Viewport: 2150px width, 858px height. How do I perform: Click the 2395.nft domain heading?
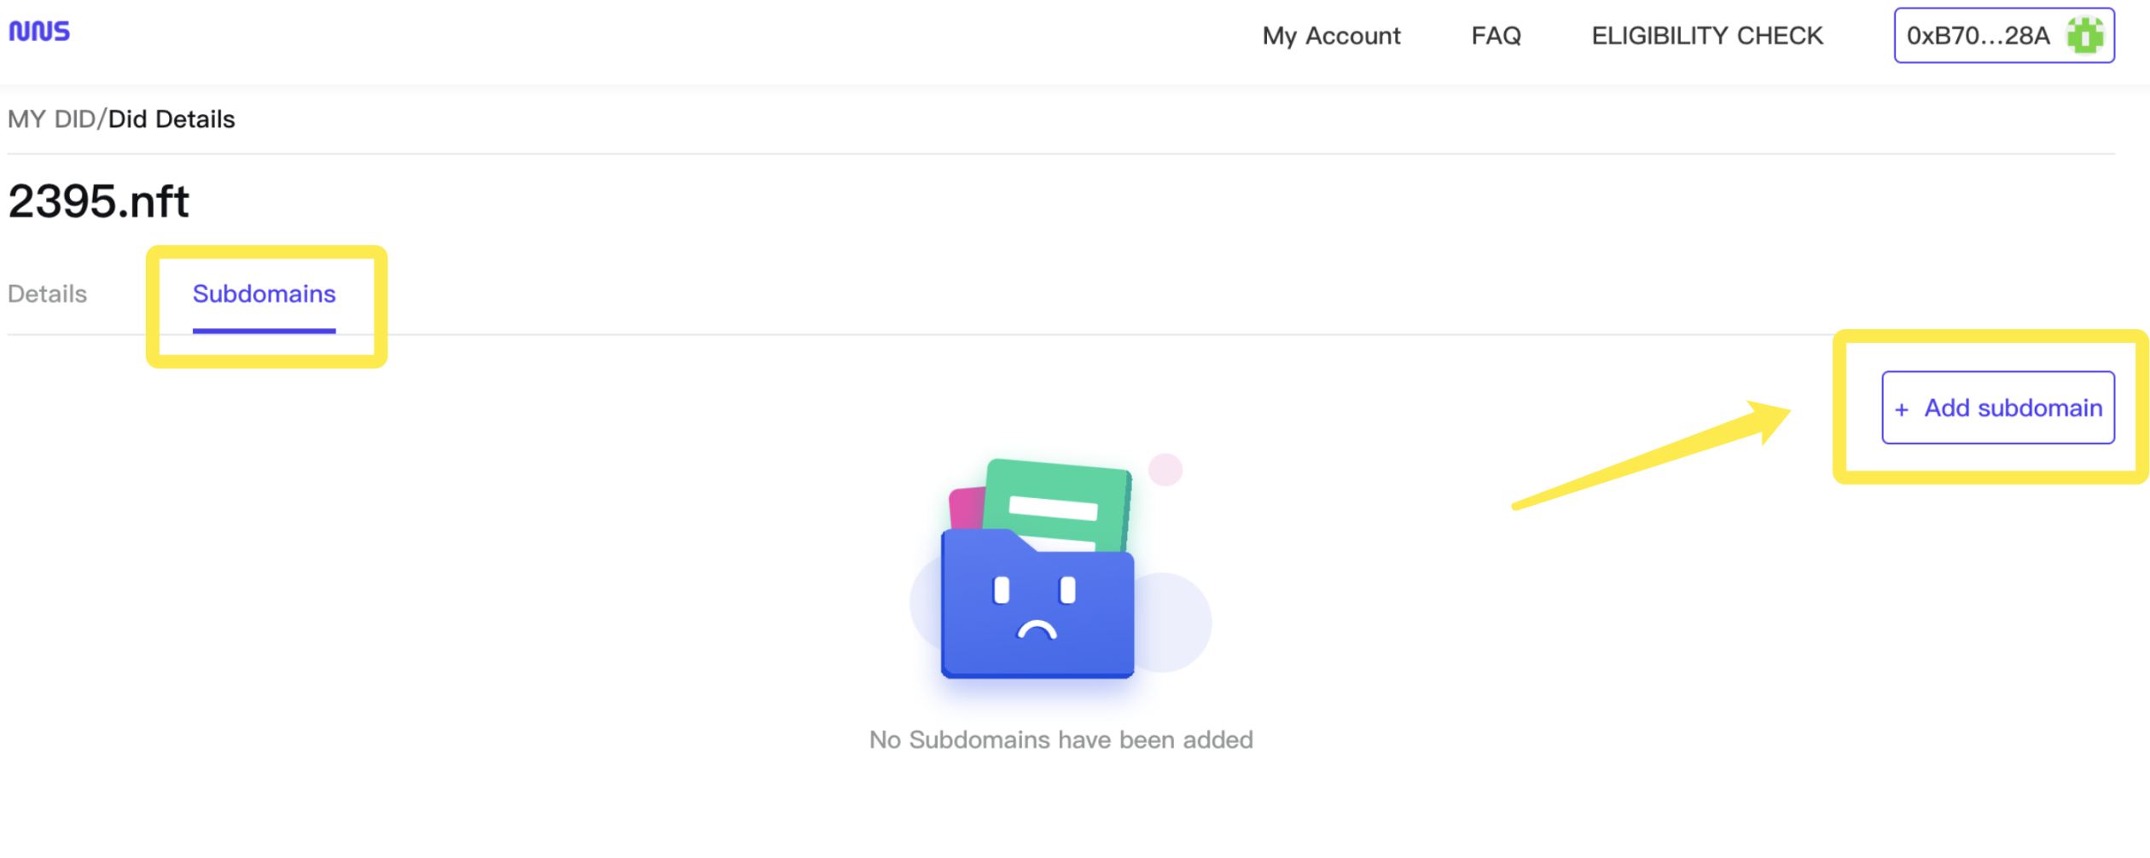99,202
